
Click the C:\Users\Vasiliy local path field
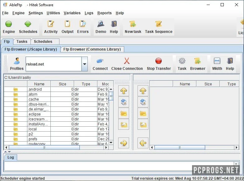click(x=67, y=78)
